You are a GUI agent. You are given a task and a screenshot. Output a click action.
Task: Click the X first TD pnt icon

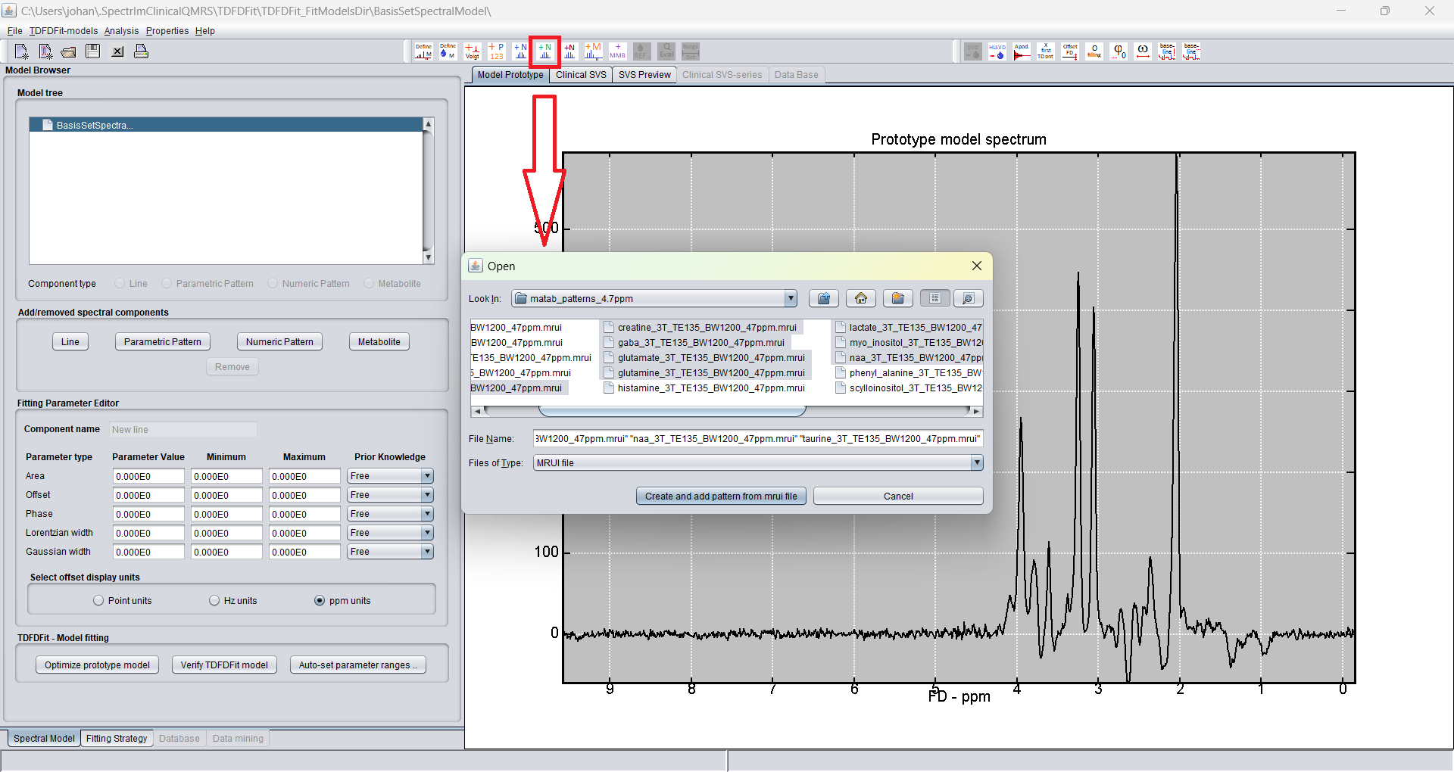coord(1046,51)
